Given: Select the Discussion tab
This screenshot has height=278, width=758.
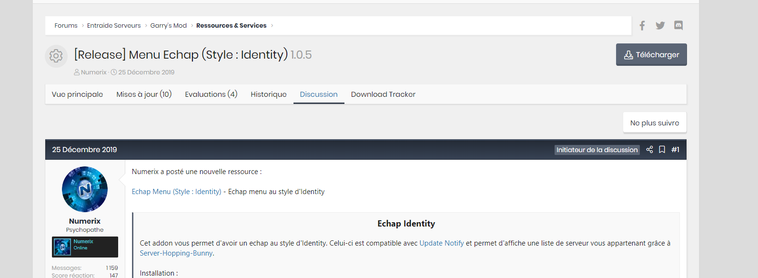Looking at the screenshot, I should click(x=319, y=94).
